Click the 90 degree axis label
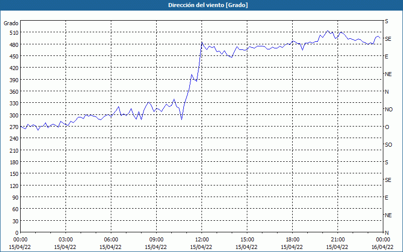The height and width of the screenshot is (252, 403). click(16, 198)
